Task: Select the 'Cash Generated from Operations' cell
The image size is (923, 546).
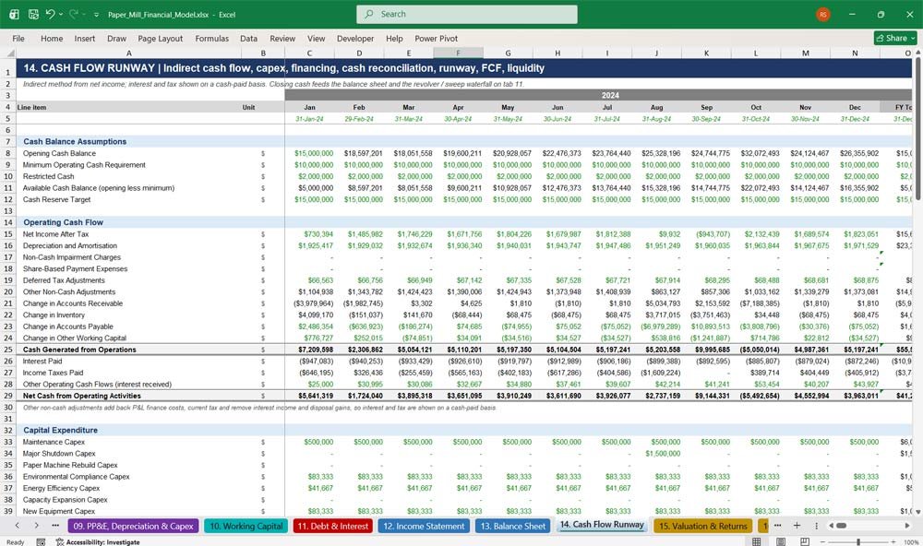Action: pyautogui.click(x=129, y=350)
